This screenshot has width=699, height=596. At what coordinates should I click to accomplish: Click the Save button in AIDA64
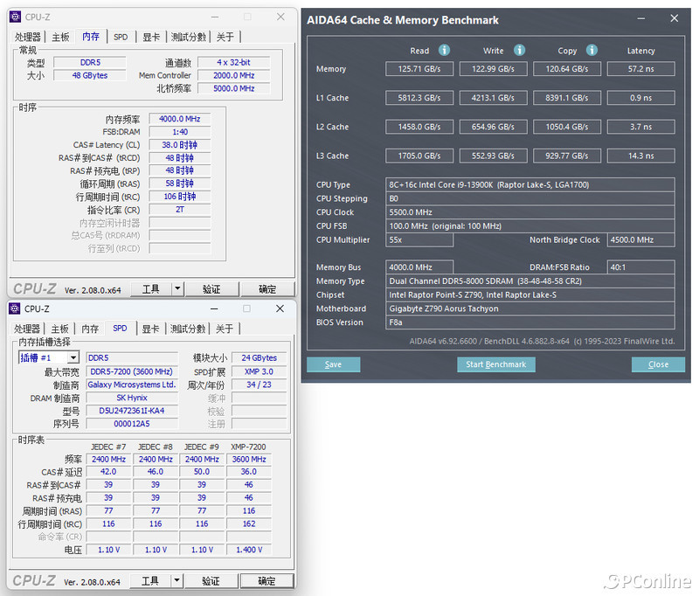[333, 364]
